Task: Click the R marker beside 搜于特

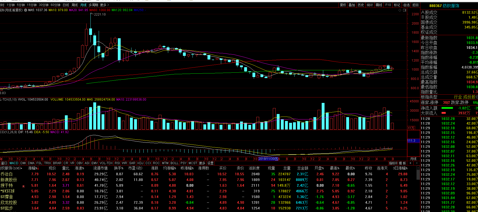Action: pyautogui.click(x=24, y=186)
